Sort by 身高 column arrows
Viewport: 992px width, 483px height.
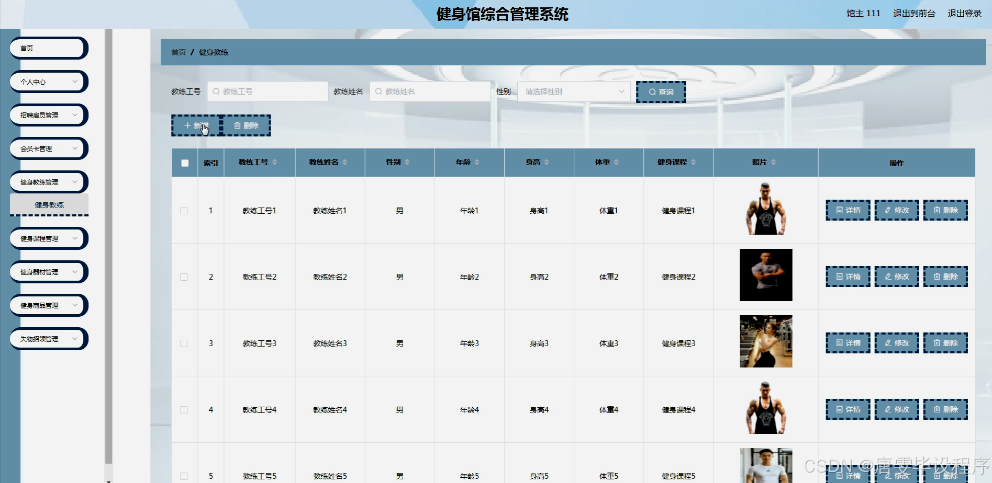tap(547, 163)
